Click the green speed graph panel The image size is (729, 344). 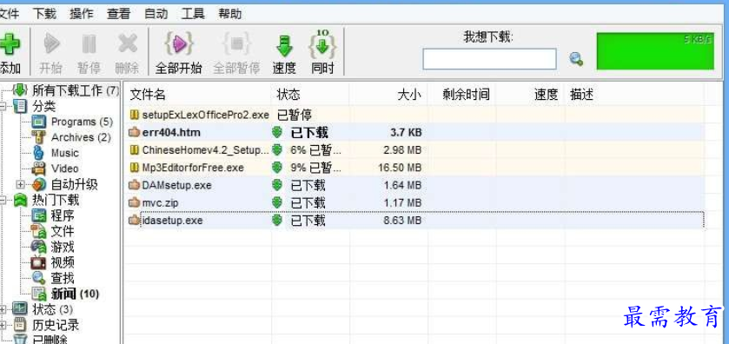[655, 51]
